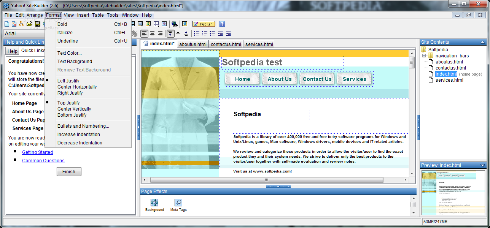Click the home icon on index.html tab
This screenshot has width=490, height=228.
click(x=146, y=43)
